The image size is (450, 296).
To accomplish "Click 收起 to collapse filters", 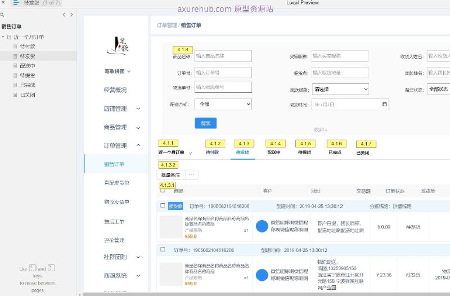I will pos(321,130).
